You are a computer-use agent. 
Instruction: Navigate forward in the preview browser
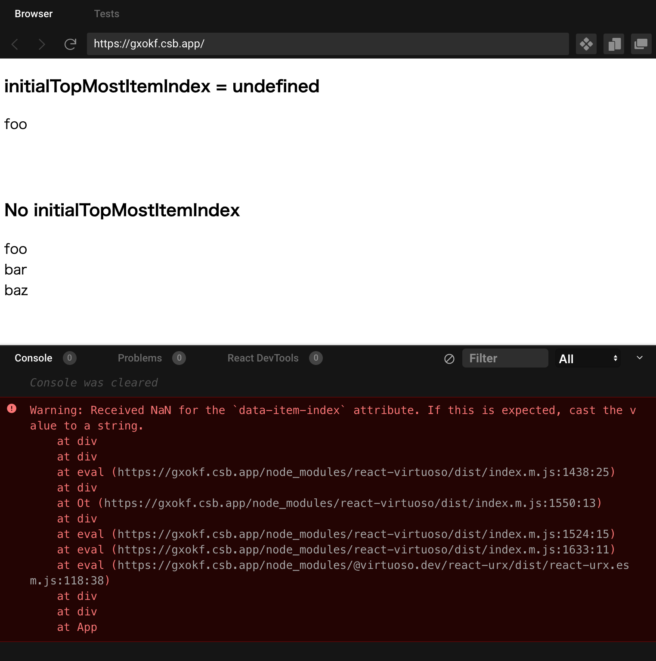[42, 44]
